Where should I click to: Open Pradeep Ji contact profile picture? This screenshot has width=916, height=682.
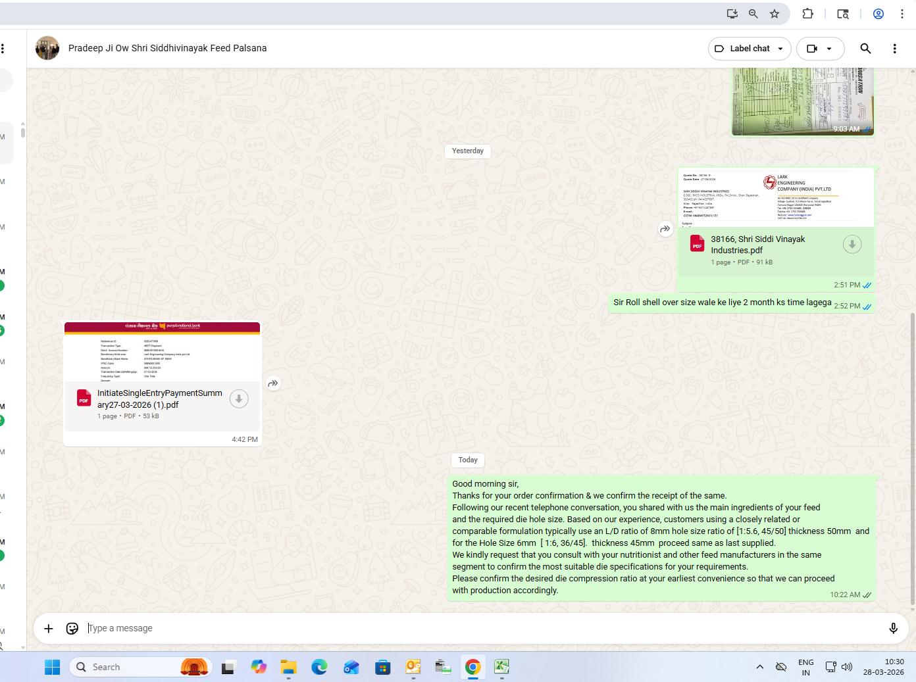pyautogui.click(x=47, y=48)
